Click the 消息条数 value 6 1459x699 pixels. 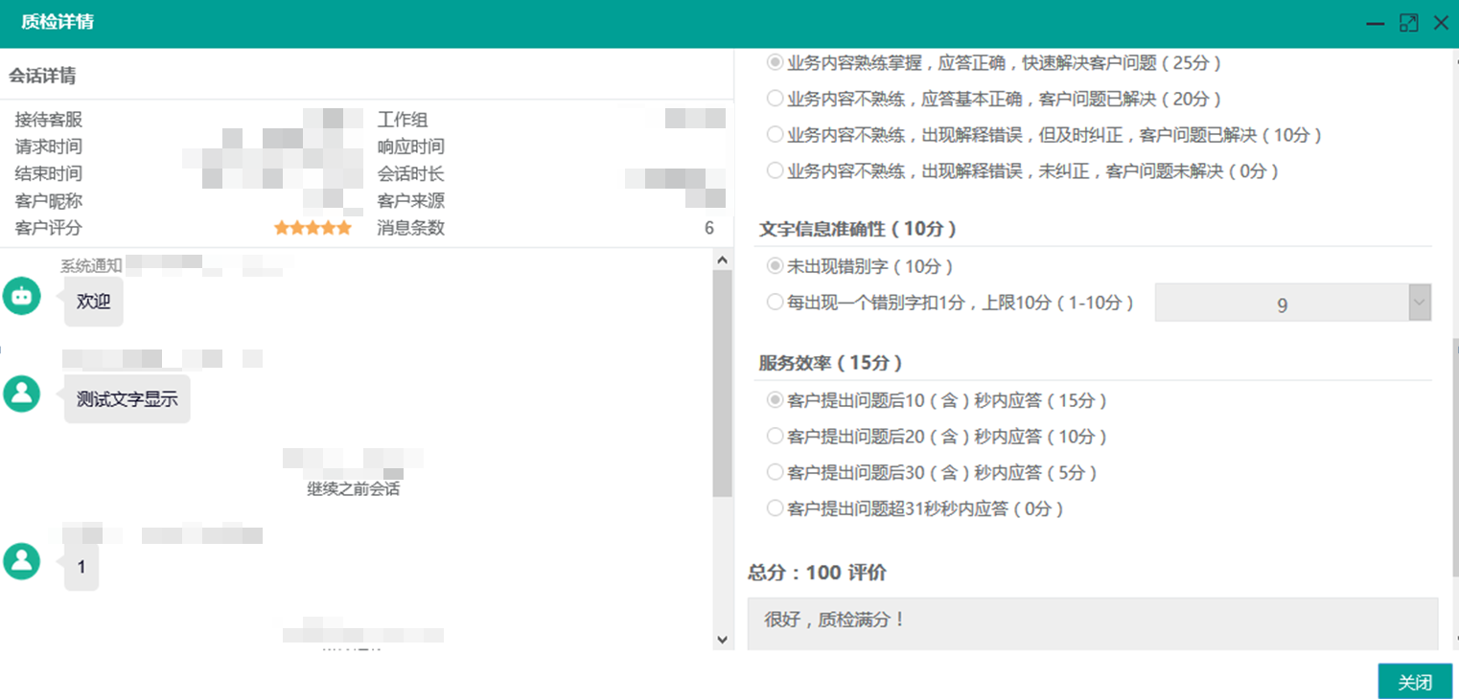pos(709,228)
